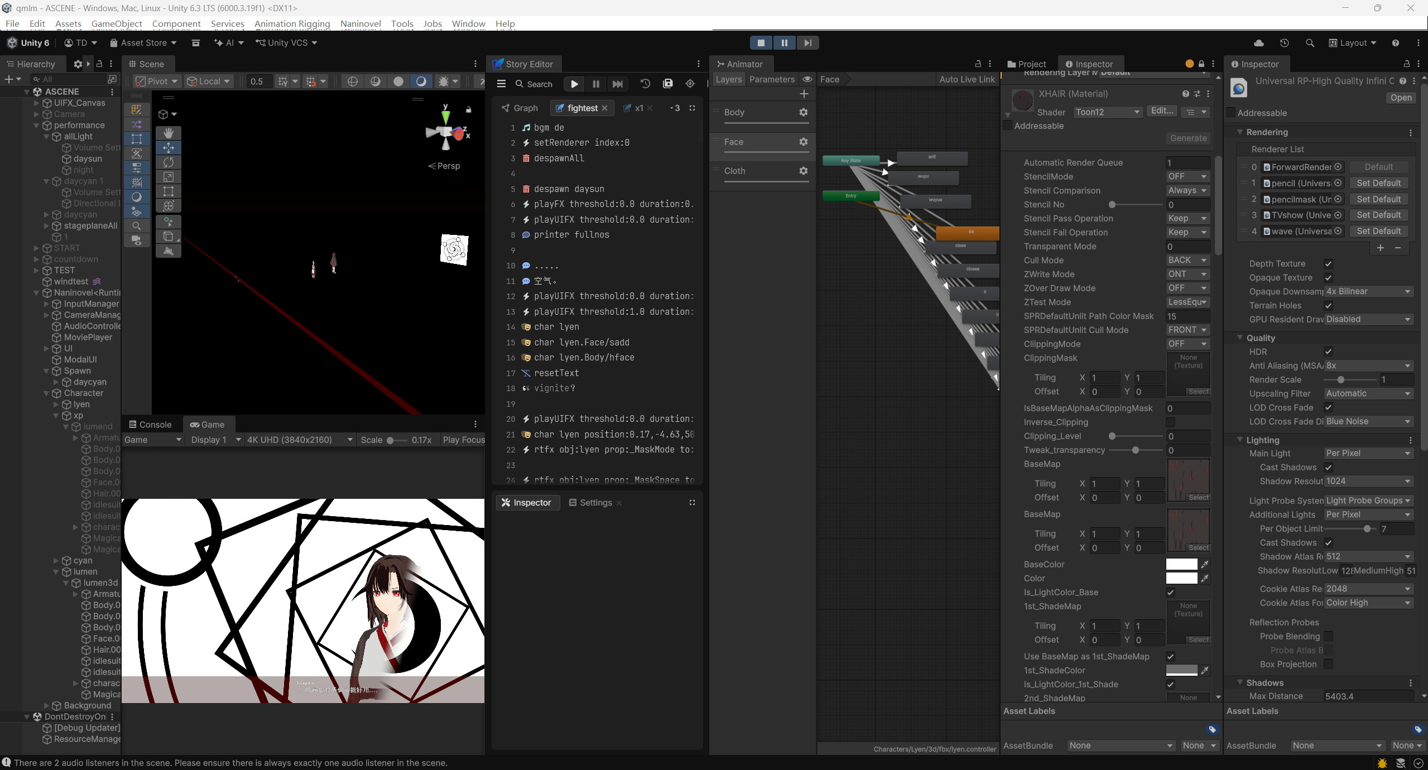
Task: Open the undo history icon
Action: coord(1284,43)
